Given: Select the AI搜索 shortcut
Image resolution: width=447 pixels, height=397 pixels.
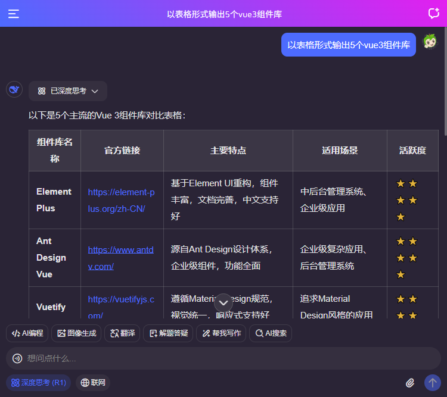Looking at the screenshot, I should 271,333.
